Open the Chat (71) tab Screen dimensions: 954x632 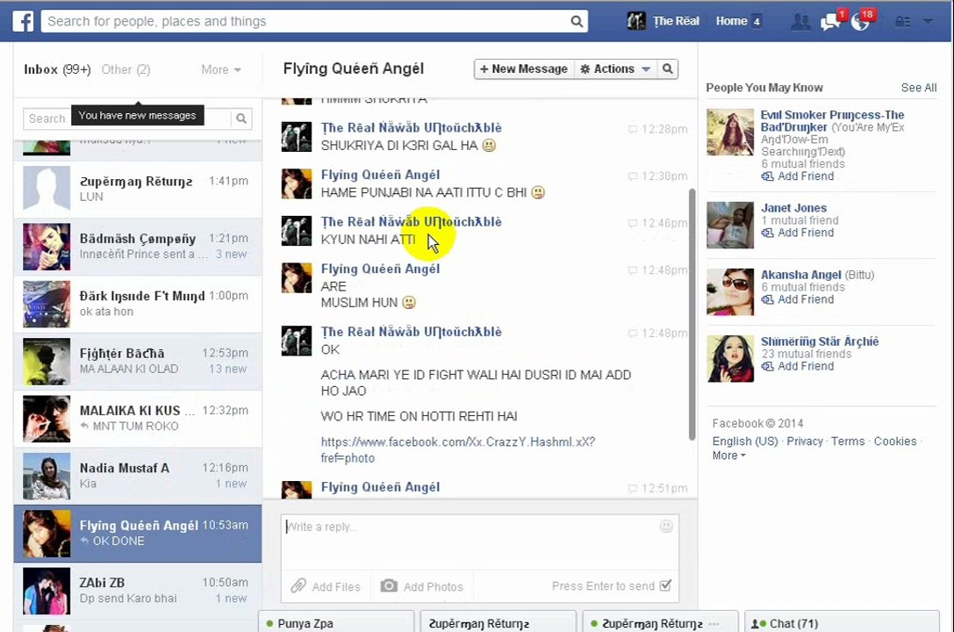click(842, 623)
